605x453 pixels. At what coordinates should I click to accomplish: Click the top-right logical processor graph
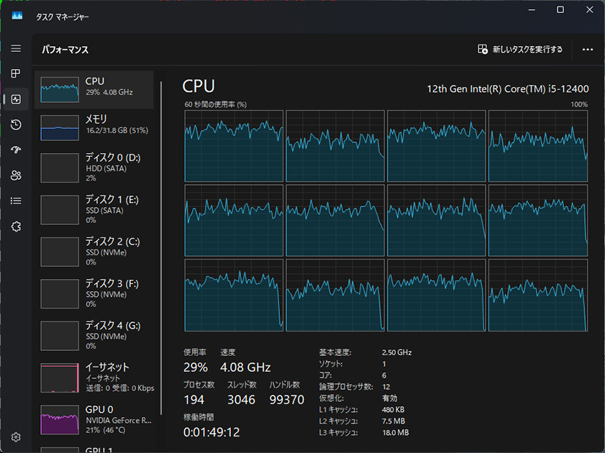(538, 146)
